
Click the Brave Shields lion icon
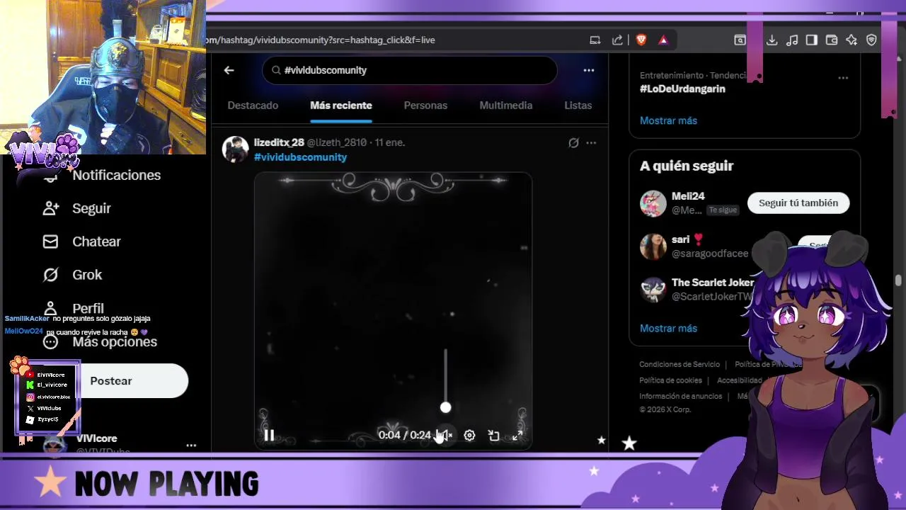tap(641, 40)
